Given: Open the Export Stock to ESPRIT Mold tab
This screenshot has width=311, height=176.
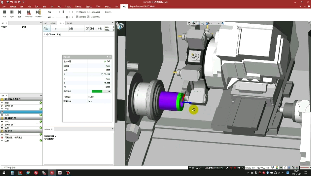Looking at the screenshot, I should click(x=142, y=6).
